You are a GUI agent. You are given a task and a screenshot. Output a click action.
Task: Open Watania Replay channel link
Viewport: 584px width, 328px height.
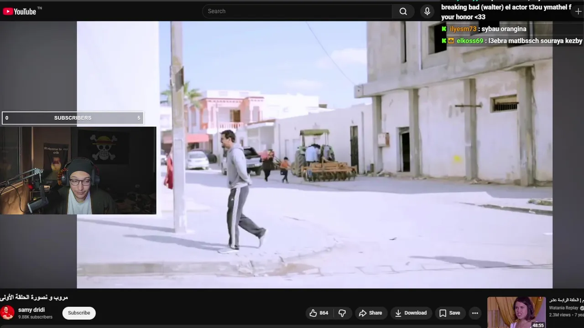pyautogui.click(x=564, y=308)
